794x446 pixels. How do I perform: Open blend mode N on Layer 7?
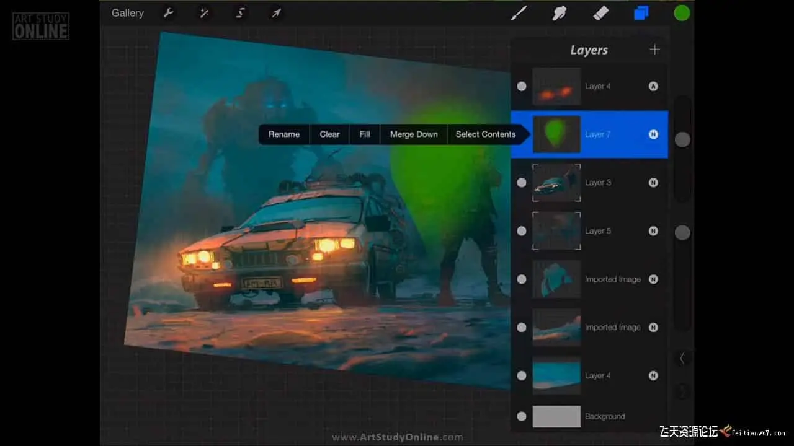click(x=653, y=134)
